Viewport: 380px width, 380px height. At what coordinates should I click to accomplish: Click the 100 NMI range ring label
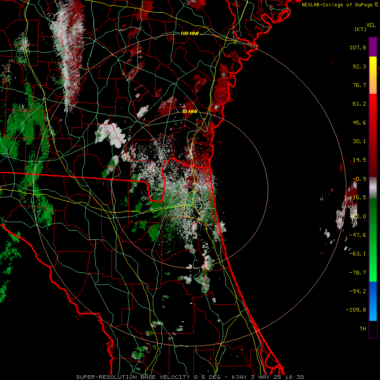tap(190, 33)
